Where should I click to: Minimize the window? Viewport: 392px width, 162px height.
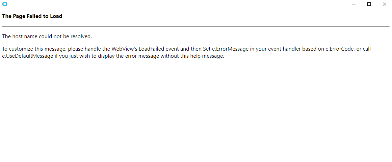pos(354,4)
